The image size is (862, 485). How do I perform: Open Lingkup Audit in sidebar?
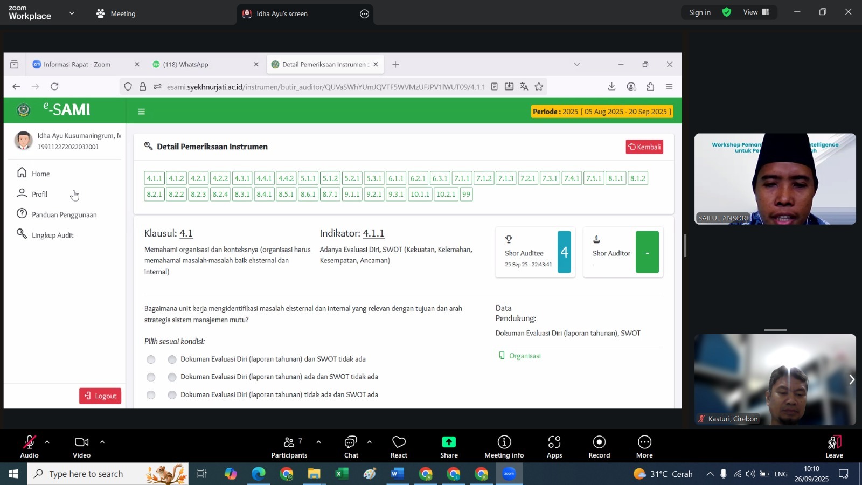tap(52, 235)
